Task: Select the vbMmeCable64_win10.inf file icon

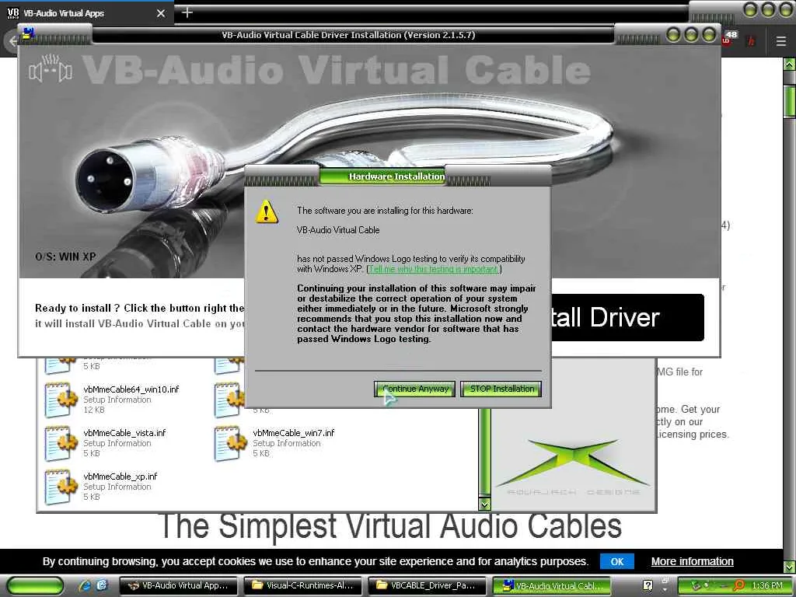Action: (x=61, y=400)
